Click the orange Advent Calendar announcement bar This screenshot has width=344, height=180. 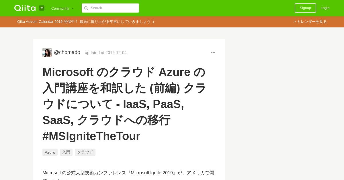pos(172,22)
